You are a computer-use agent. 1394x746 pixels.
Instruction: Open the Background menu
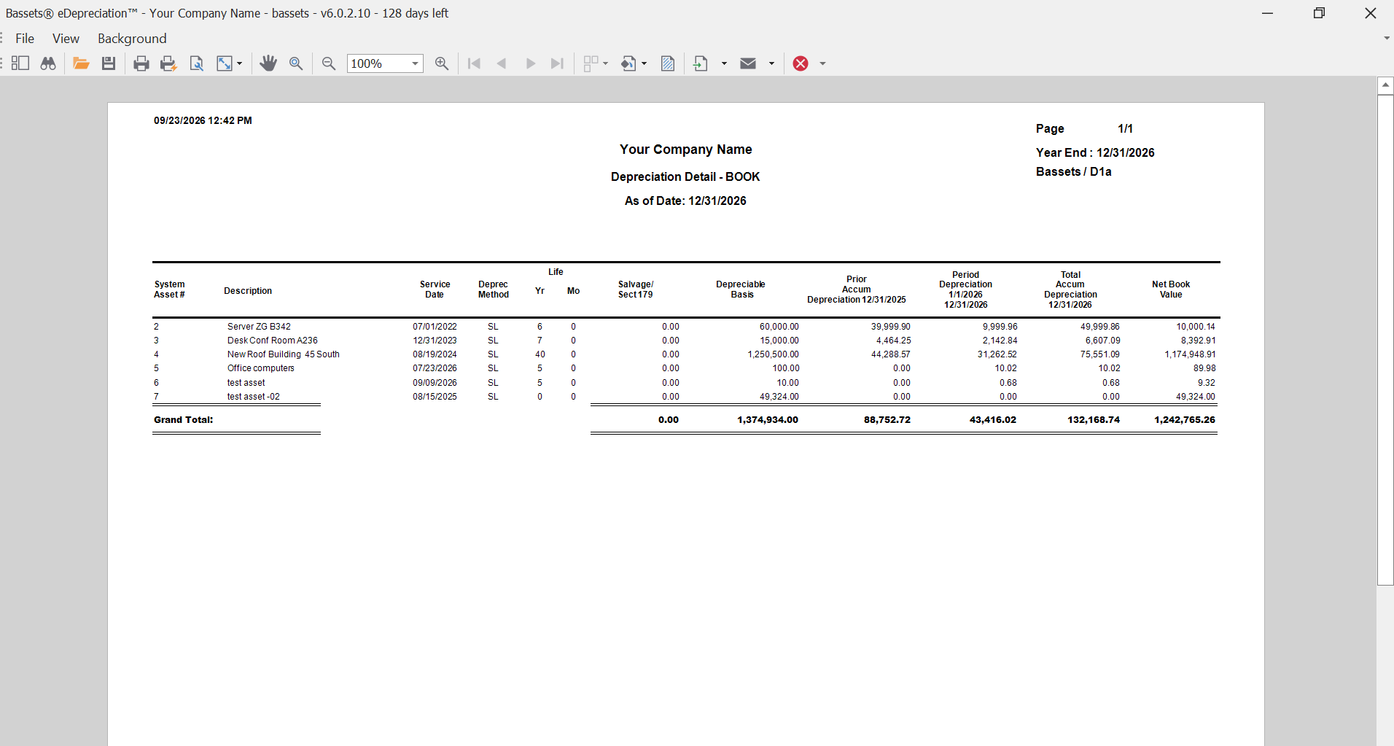point(132,39)
